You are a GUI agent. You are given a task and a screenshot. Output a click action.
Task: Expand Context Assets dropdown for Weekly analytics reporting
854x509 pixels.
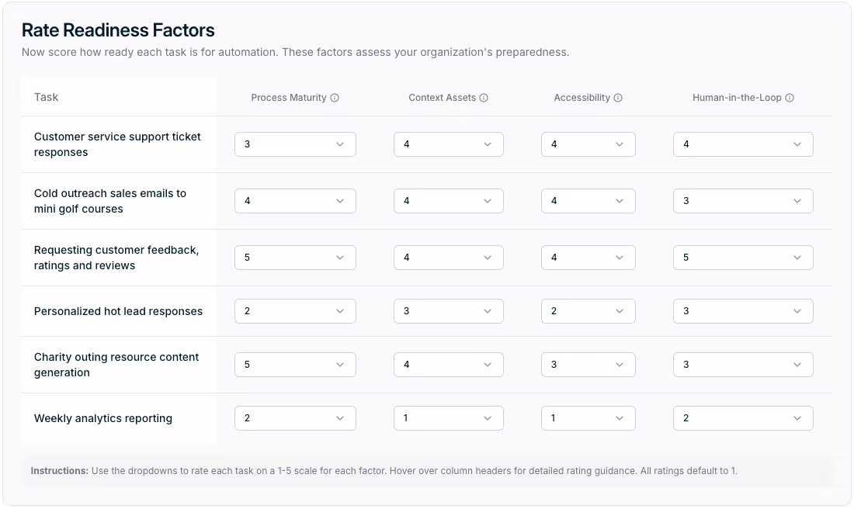tap(448, 418)
